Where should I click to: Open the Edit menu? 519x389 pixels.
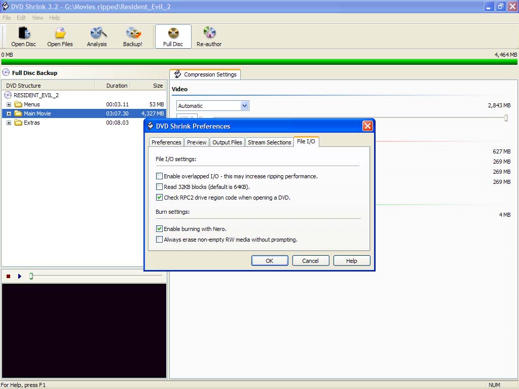point(21,18)
